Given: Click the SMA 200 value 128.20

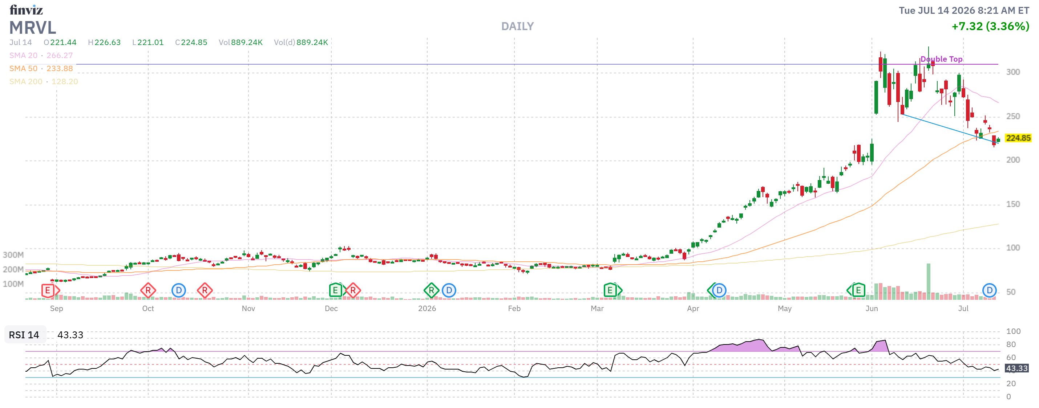Looking at the screenshot, I should pyautogui.click(x=65, y=81).
